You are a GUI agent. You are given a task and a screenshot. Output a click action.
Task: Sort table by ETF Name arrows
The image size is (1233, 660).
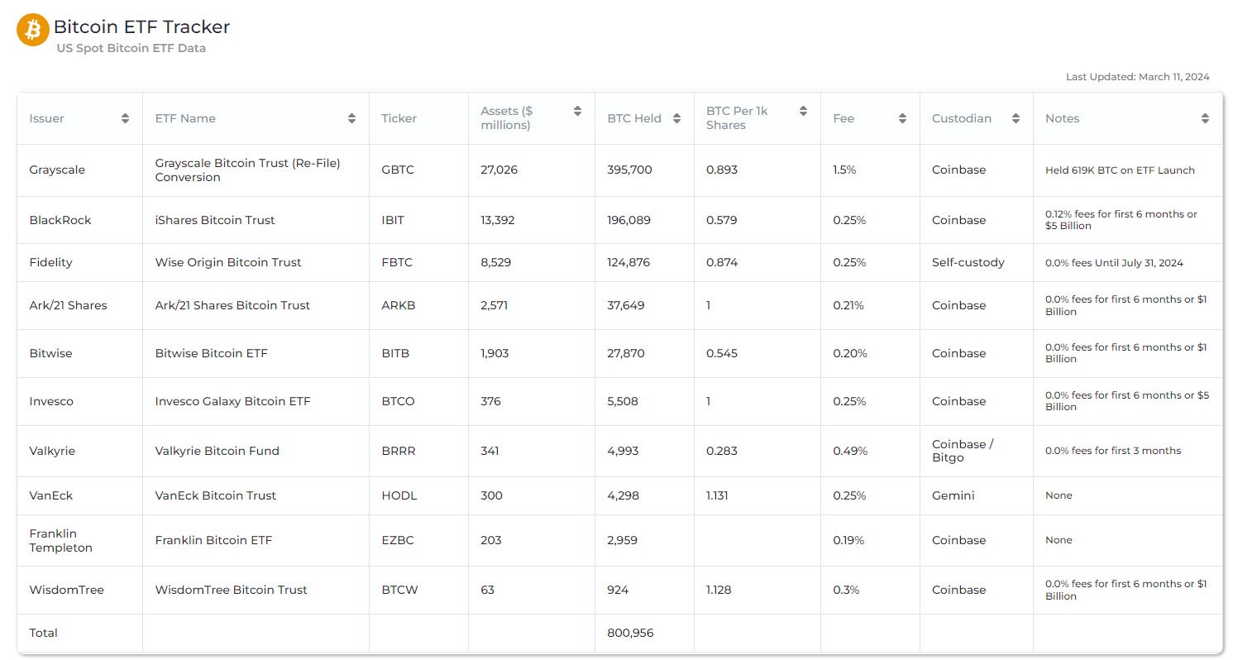(x=352, y=118)
